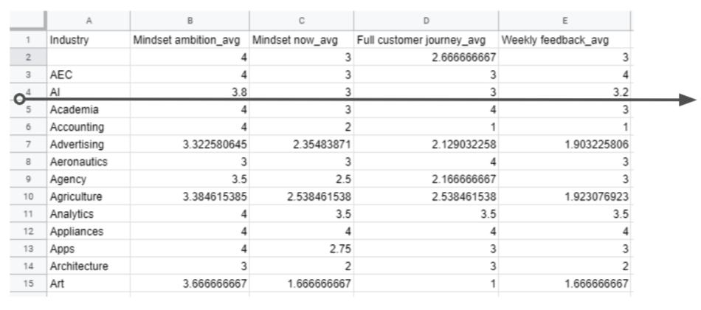Select the Agriculture cell

88,196
